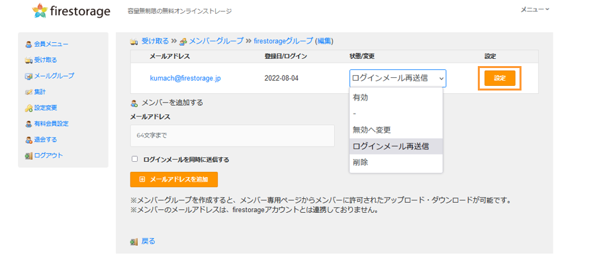Open 集計 in the sidebar
Screen dimensions: 589x261
(x=40, y=92)
